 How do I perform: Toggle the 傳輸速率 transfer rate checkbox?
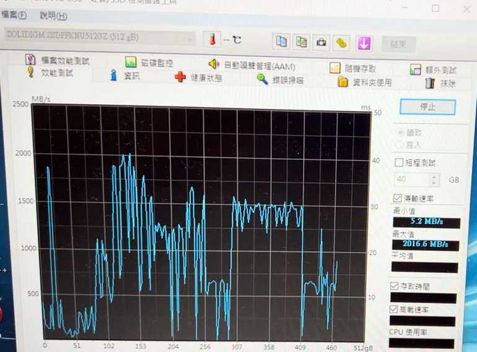tap(397, 198)
